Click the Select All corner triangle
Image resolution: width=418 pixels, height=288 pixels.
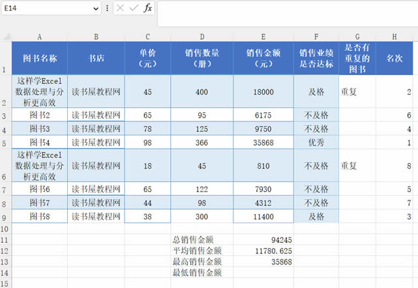click(6, 37)
